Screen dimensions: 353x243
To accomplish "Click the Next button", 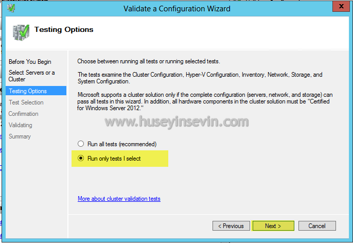I will click(x=273, y=225).
